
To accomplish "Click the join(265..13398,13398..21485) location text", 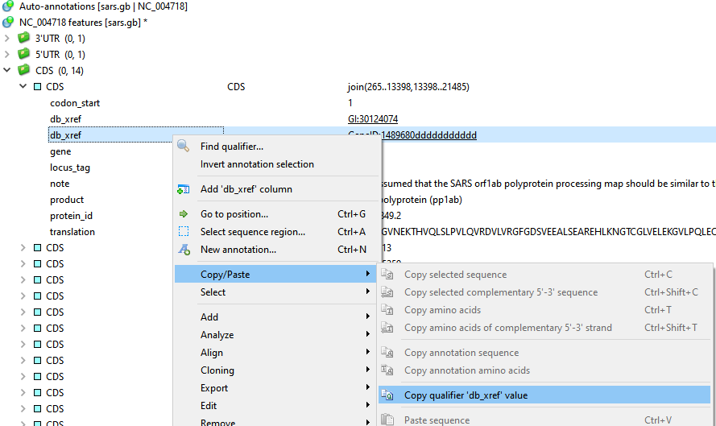I will pyautogui.click(x=408, y=87).
